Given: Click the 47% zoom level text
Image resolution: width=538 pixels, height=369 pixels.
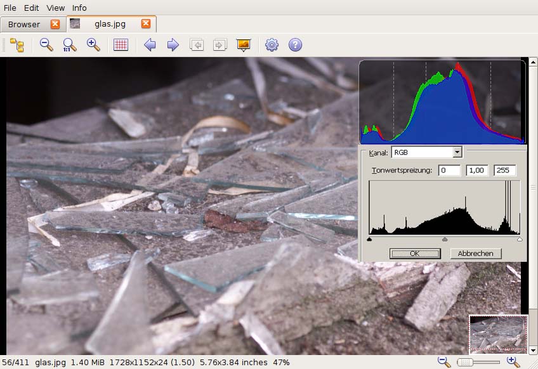Looking at the screenshot, I should coord(281,363).
